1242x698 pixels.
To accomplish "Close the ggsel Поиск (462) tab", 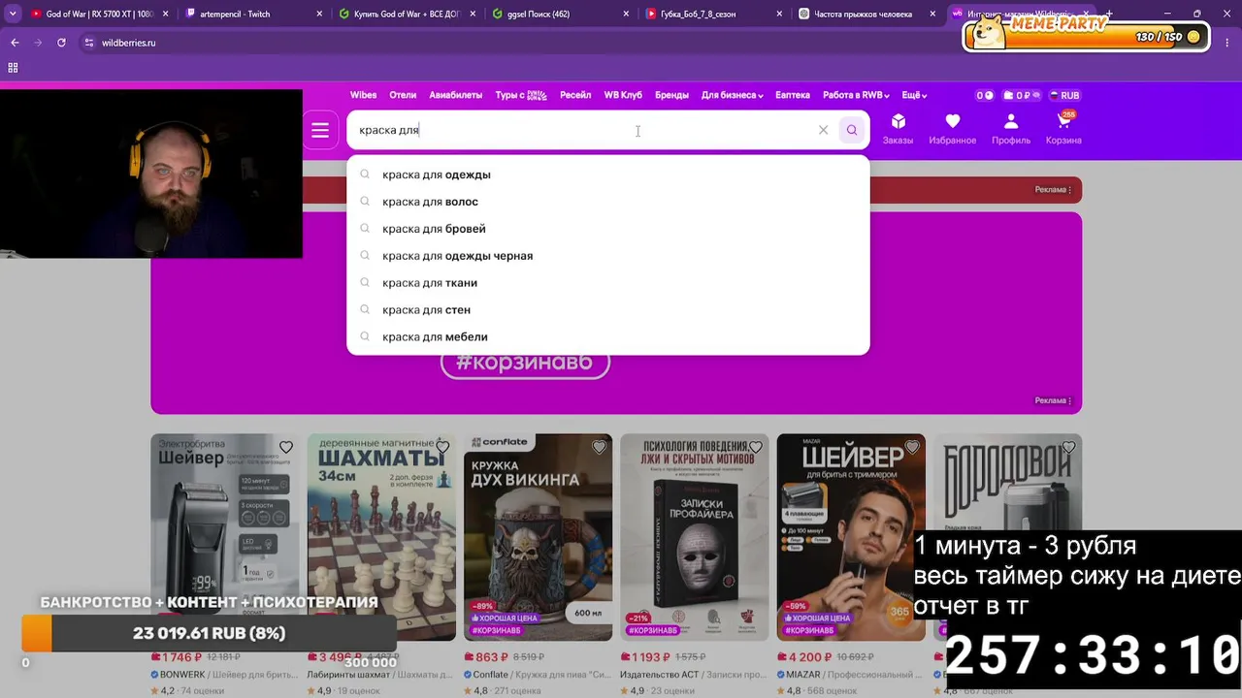I will coord(627,15).
